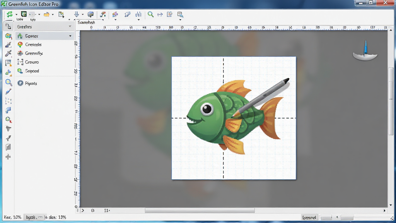Open dropdown under the monitor magnifier icon
The height and width of the screenshot is (223, 396).
coord(180,19)
